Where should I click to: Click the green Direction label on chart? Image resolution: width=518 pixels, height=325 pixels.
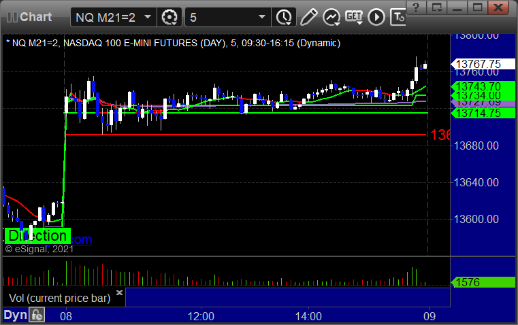(37, 236)
